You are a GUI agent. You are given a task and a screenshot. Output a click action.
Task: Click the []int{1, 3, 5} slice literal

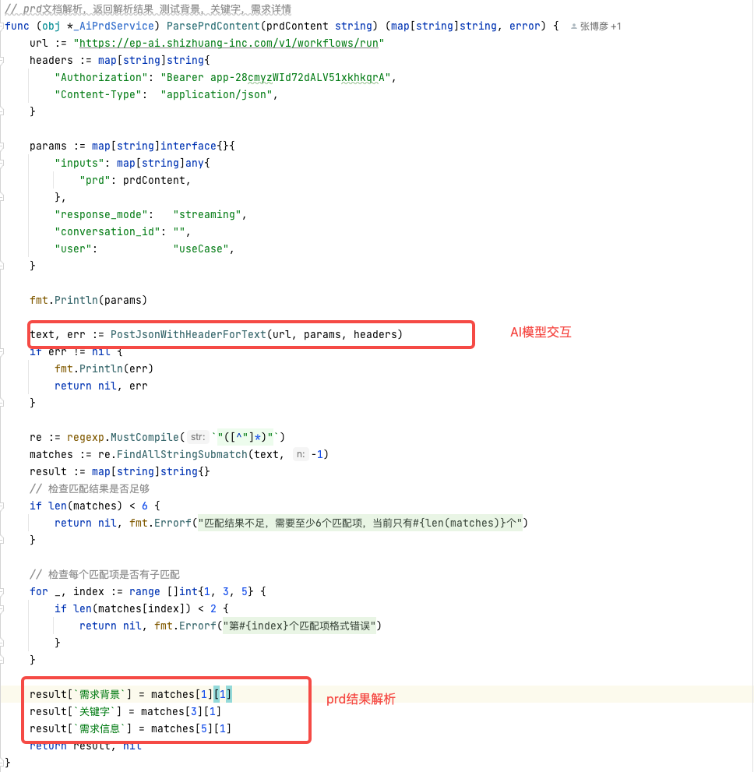[210, 592]
